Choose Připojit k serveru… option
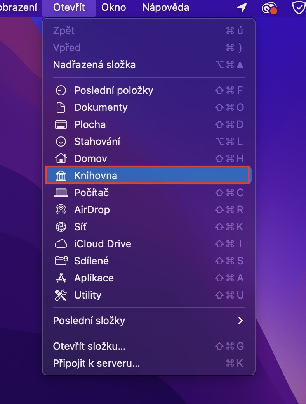Viewport: 306px width, 404px height. 96,363
